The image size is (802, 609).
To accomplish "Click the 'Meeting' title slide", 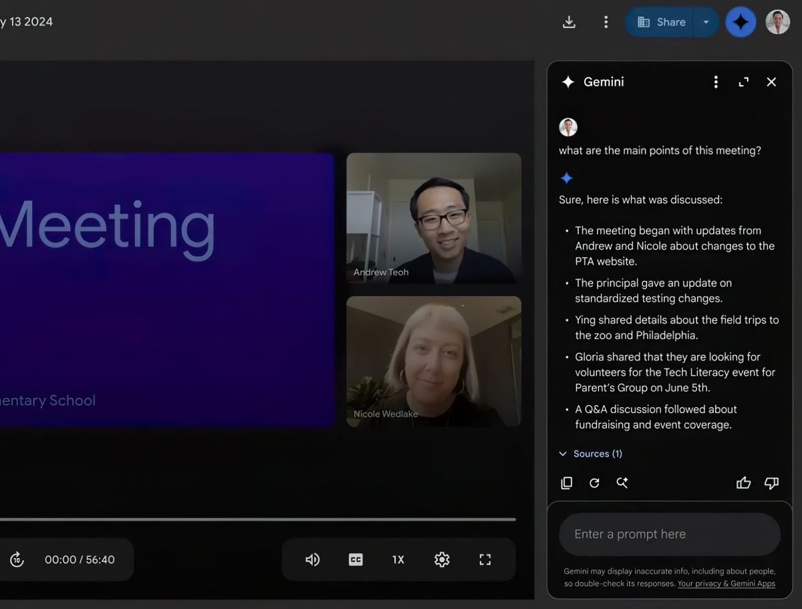I will coord(166,289).
